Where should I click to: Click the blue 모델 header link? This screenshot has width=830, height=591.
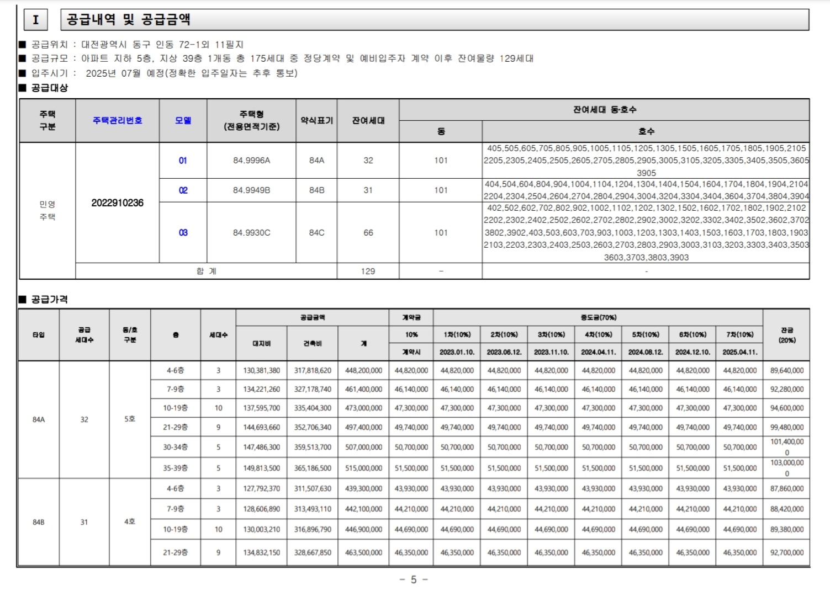pos(183,120)
